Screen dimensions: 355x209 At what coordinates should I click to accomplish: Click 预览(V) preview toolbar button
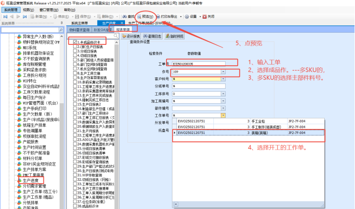145,17
